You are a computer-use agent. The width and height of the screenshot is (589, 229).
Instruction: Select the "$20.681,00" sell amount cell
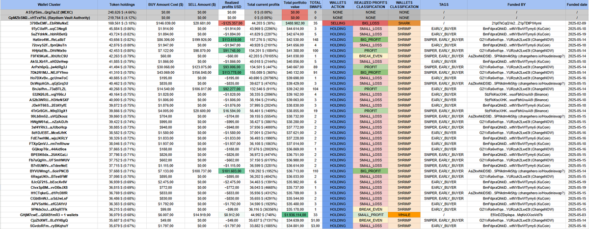click(202, 23)
